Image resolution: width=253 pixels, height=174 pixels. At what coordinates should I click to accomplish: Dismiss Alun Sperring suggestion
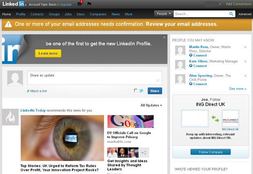245,76
